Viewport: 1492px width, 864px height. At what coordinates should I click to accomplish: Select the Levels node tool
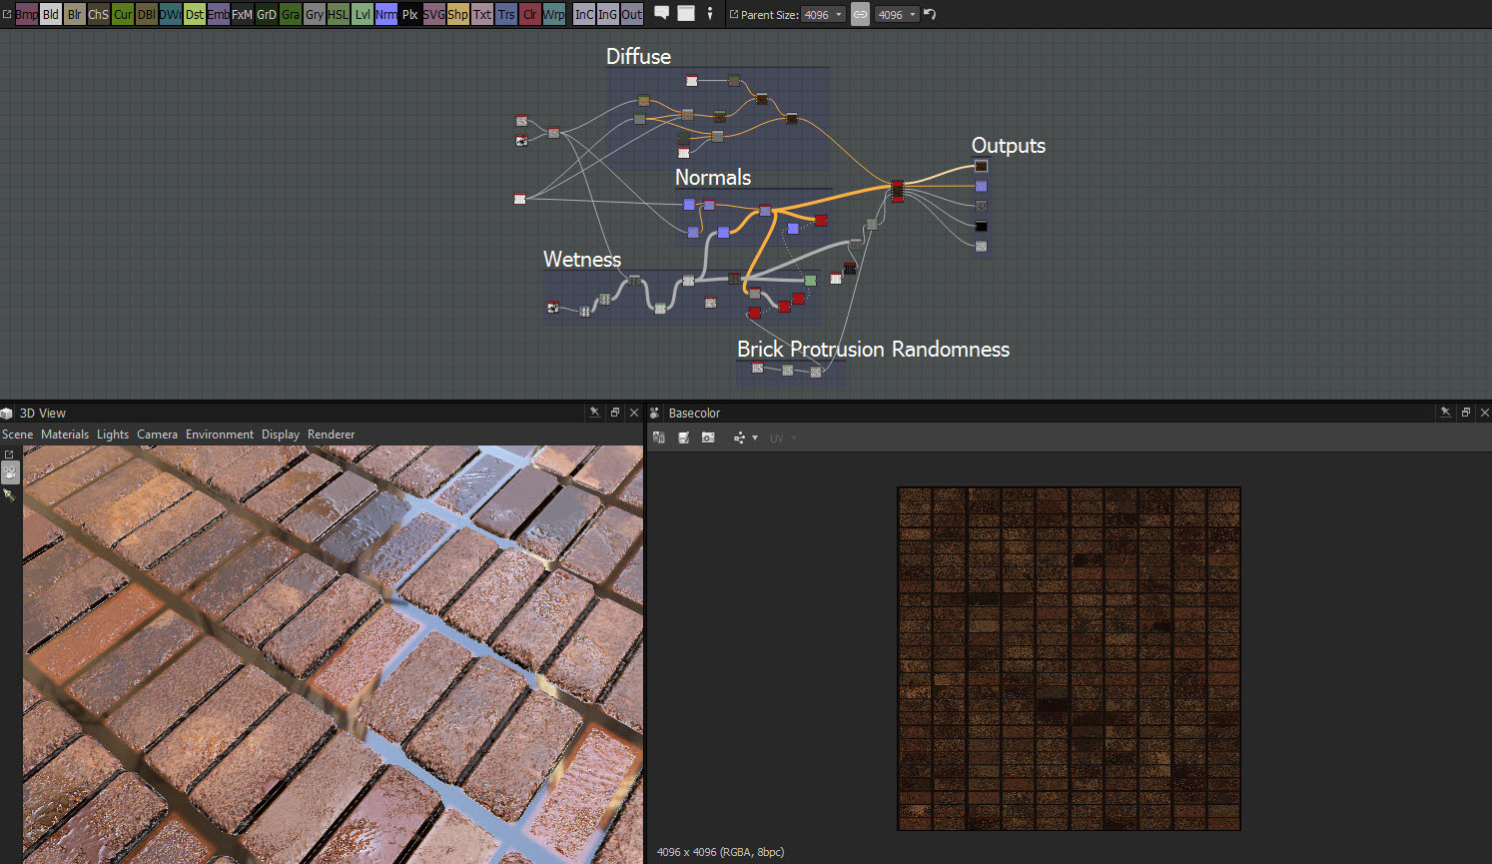point(362,14)
